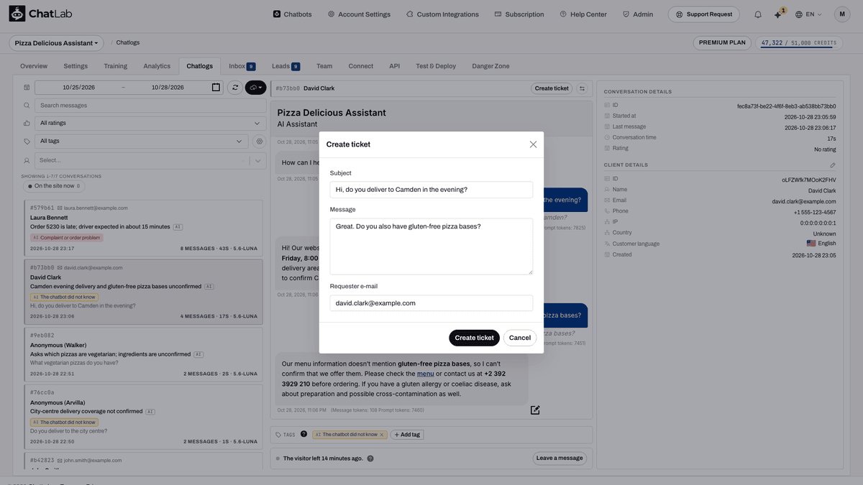Image resolution: width=863 pixels, height=485 pixels.
Task: Click the swap arrows icon beside Create ticket
Action: (x=583, y=88)
